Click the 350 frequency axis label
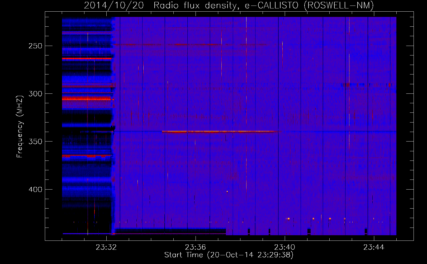 click(35, 142)
